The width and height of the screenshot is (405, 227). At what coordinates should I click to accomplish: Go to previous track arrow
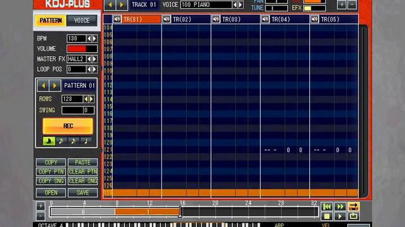point(110,4)
